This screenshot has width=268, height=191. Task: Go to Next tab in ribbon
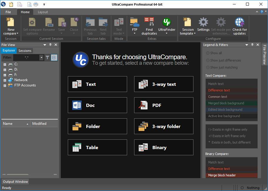[103, 22]
